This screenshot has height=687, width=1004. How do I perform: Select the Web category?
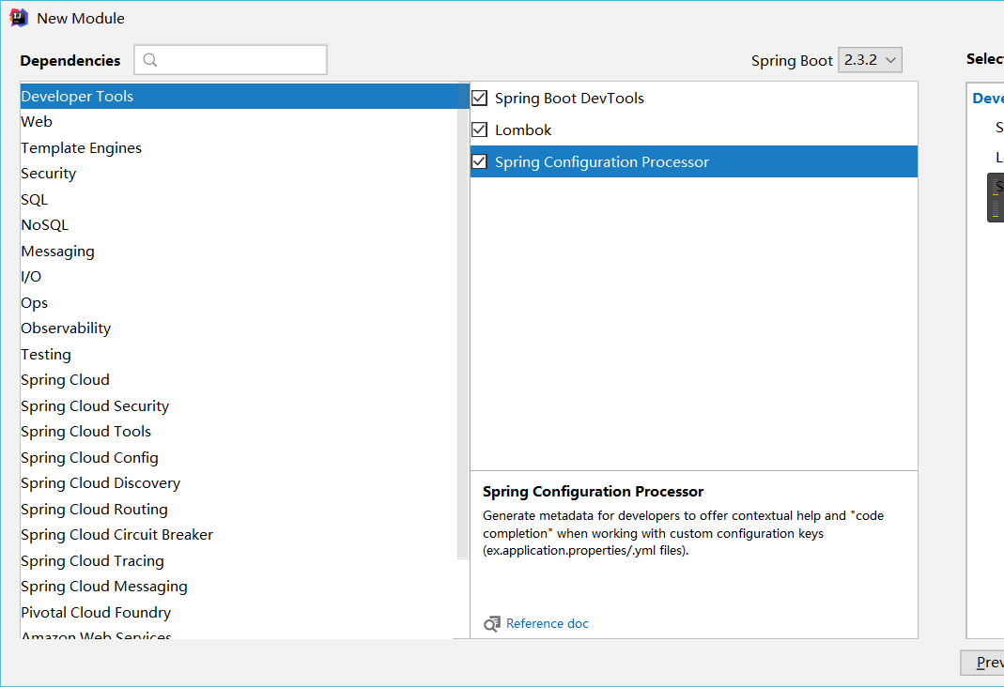[x=239, y=121]
